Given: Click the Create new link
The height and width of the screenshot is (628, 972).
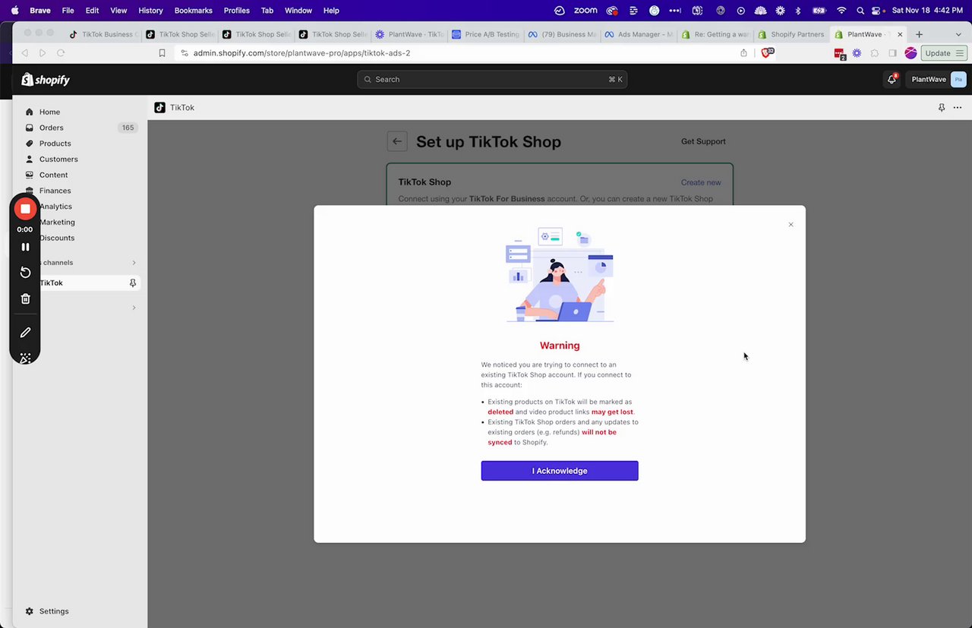Looking at the screenshot, I should pos(701,182).
